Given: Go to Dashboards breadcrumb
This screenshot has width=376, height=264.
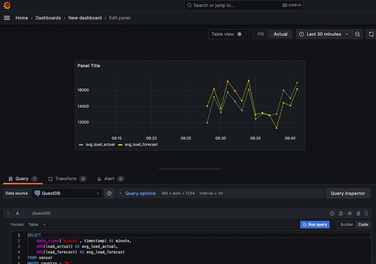Looking at the screenshot, I should 48,18.
